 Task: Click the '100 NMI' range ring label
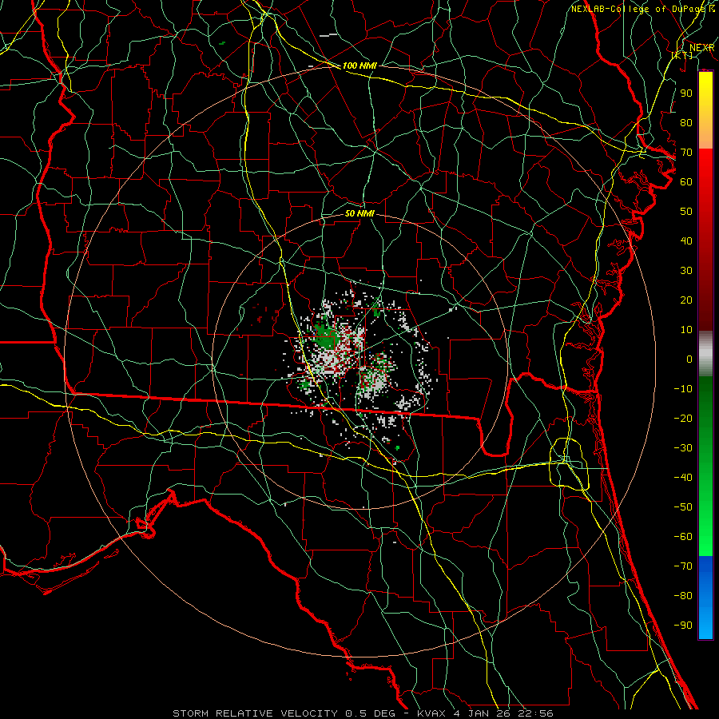[x=359, y=66]
